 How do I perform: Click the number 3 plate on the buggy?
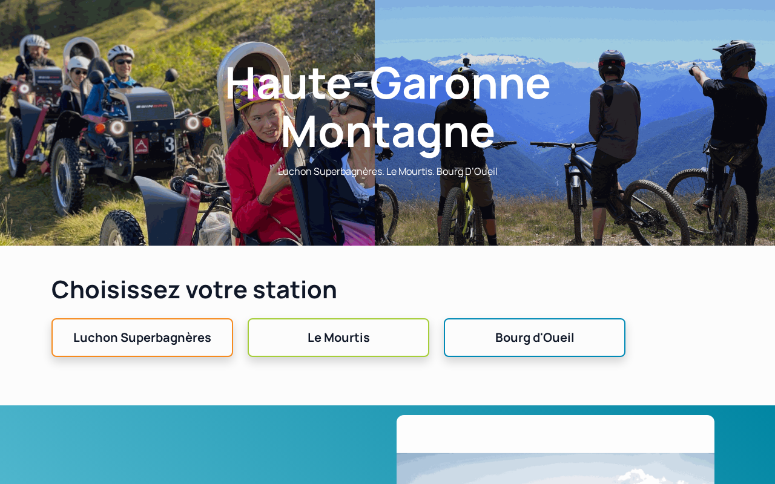[170, 144]
